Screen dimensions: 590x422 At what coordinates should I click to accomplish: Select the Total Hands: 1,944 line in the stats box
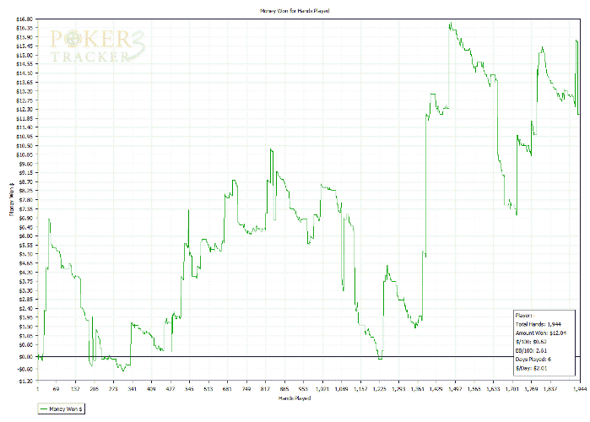click(539, 324)
